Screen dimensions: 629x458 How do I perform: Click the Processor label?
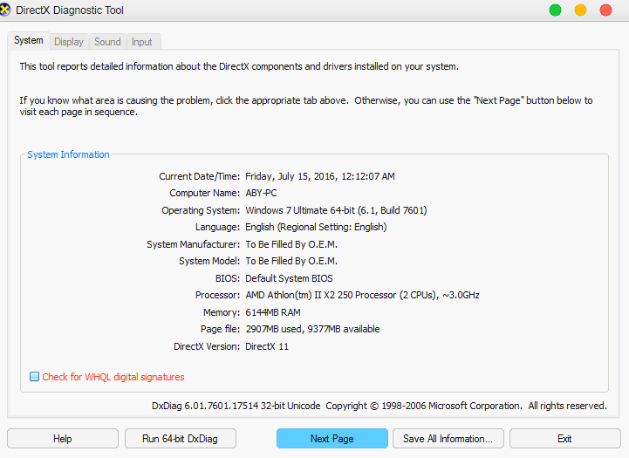[218, 295]
